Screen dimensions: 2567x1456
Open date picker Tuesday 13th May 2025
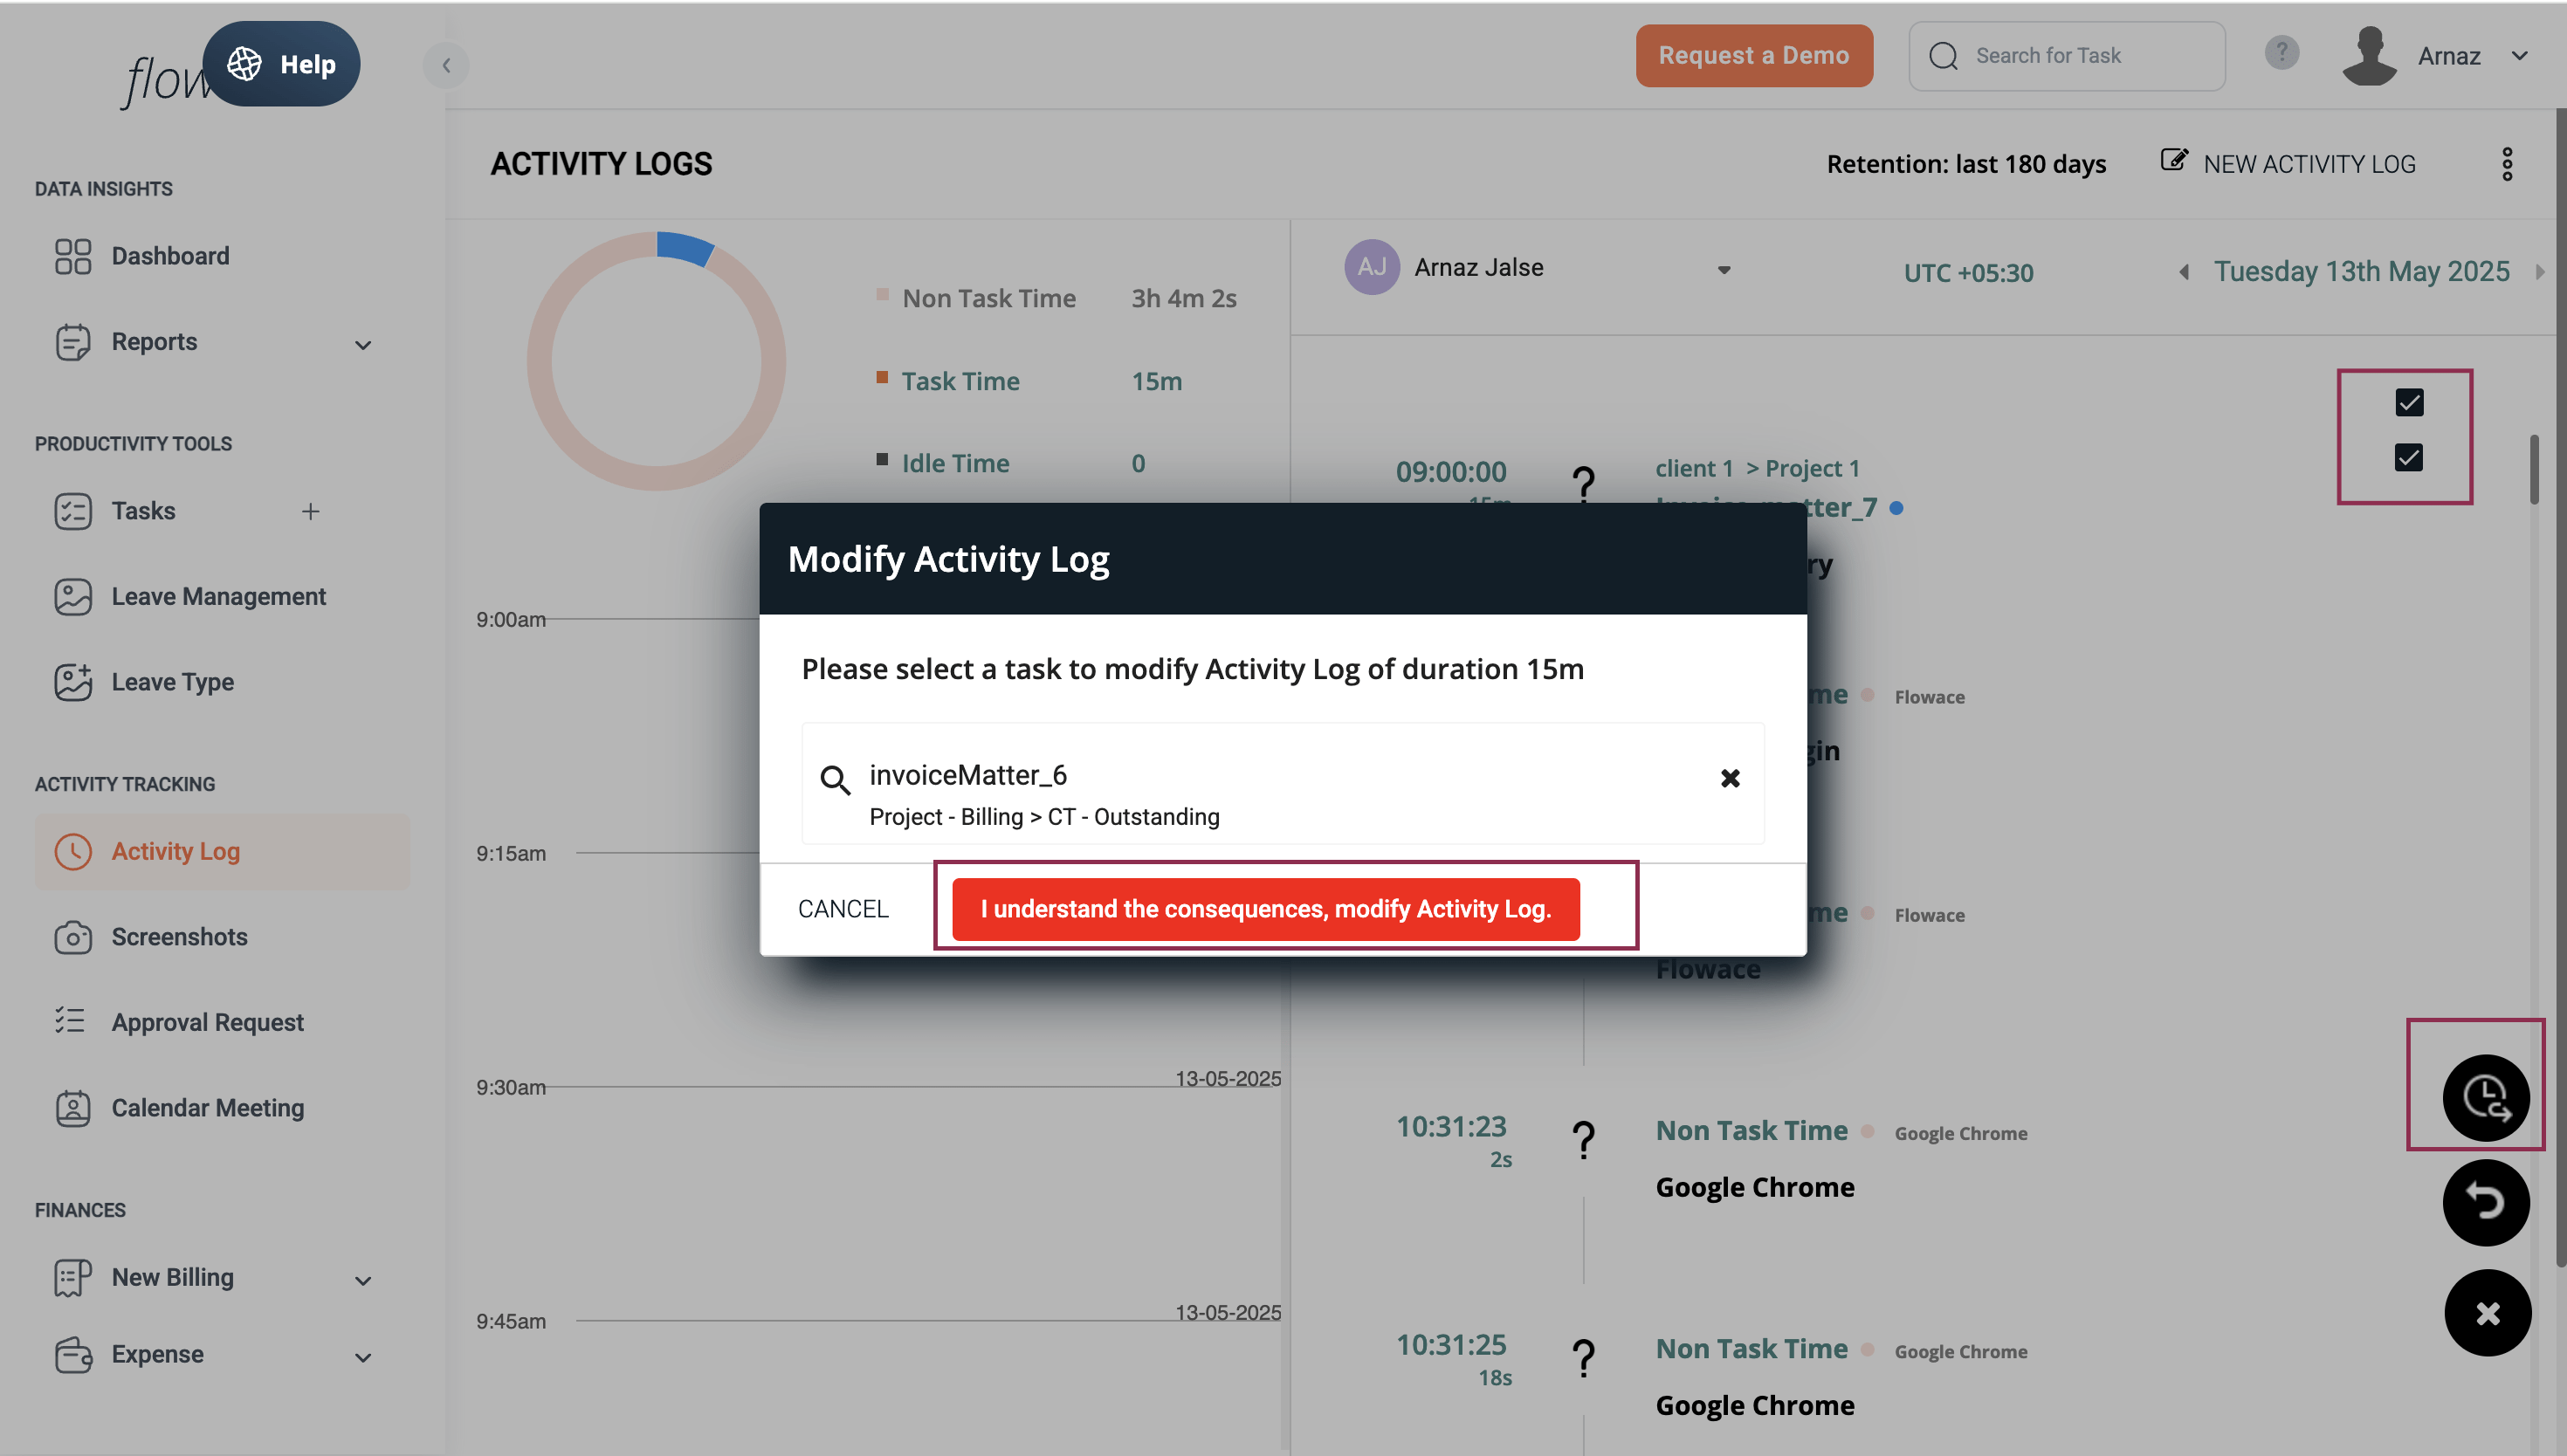pos(2361,272)
